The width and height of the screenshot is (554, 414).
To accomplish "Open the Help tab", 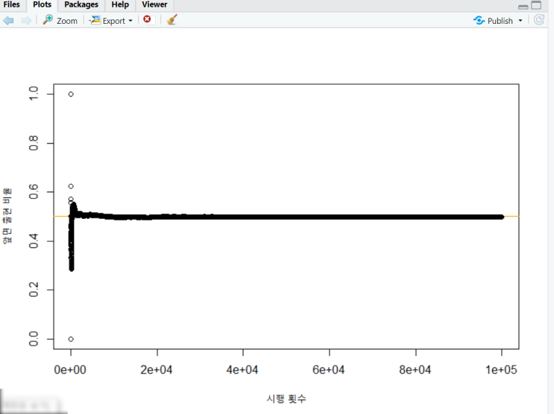I will coord(120,4).
